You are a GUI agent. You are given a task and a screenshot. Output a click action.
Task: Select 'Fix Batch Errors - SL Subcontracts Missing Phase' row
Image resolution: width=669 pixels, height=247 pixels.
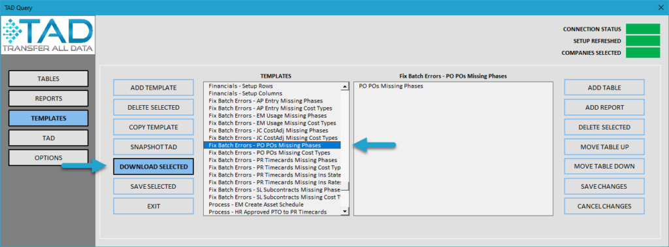272,189
